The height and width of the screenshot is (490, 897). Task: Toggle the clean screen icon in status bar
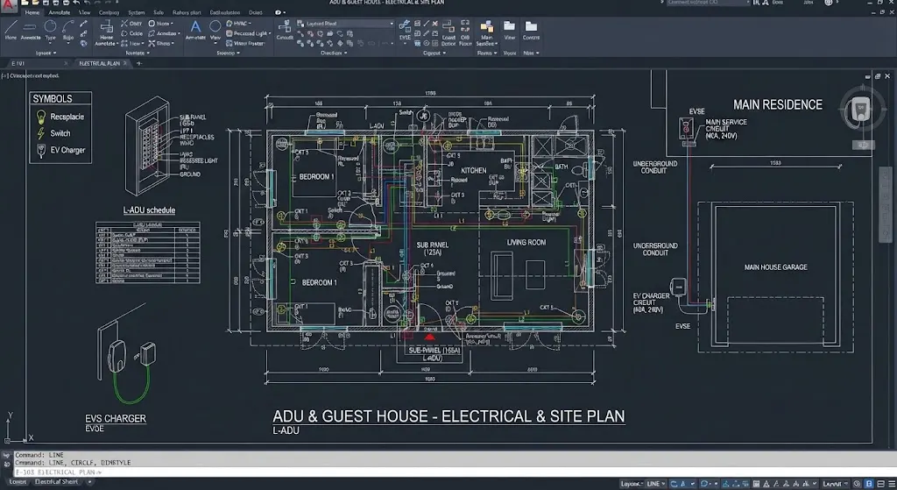(881, 484)
